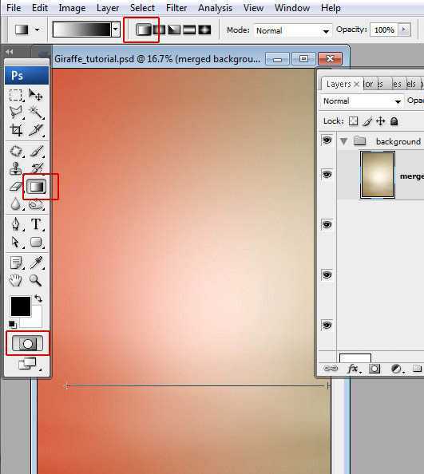Open the tool preset picker arrow
The width and height of the screenshot is (424, 474).
[38, 30]
